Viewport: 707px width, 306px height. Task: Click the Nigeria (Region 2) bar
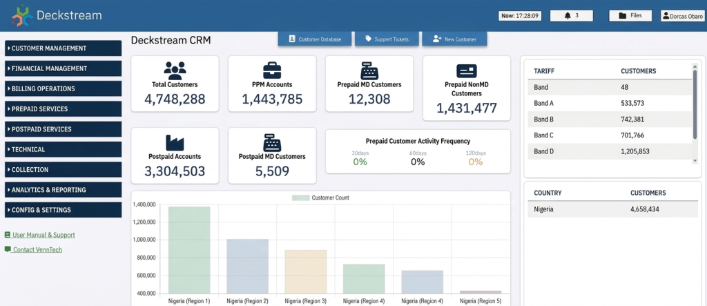pyautogui.click(x=248, y=267)
